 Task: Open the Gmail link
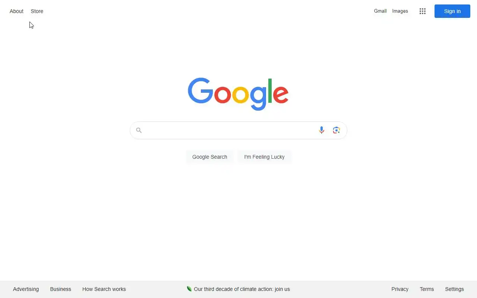[x=380, y=11]
